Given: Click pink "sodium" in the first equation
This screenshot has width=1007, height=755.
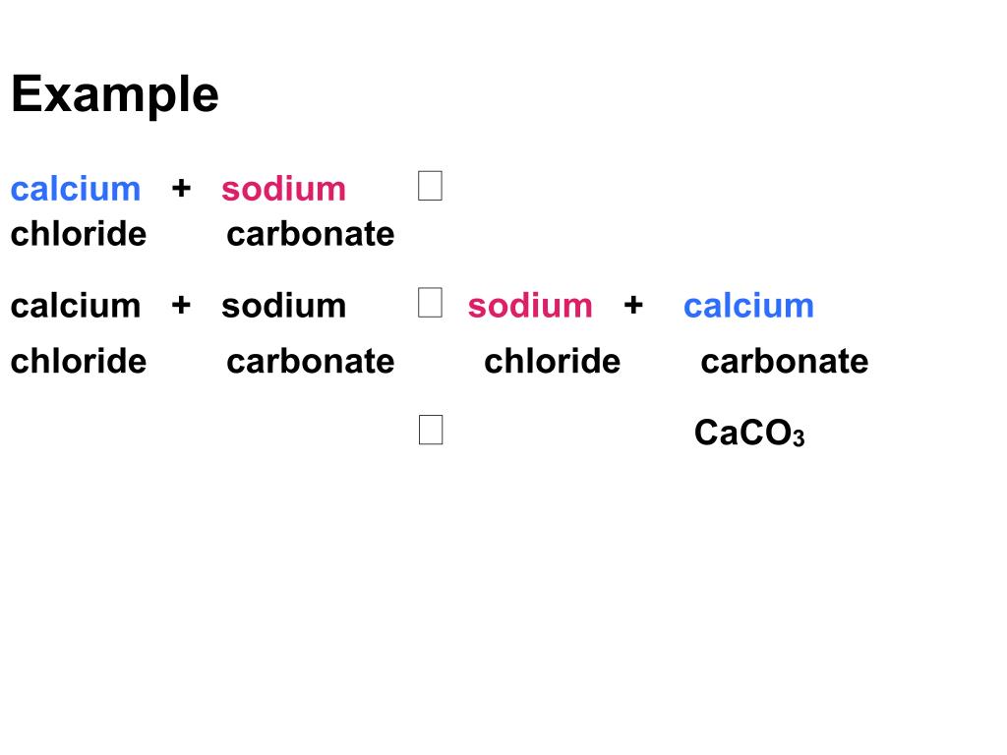Looking at the screenshot, I should pyautogui.click(x=283, y=189).
